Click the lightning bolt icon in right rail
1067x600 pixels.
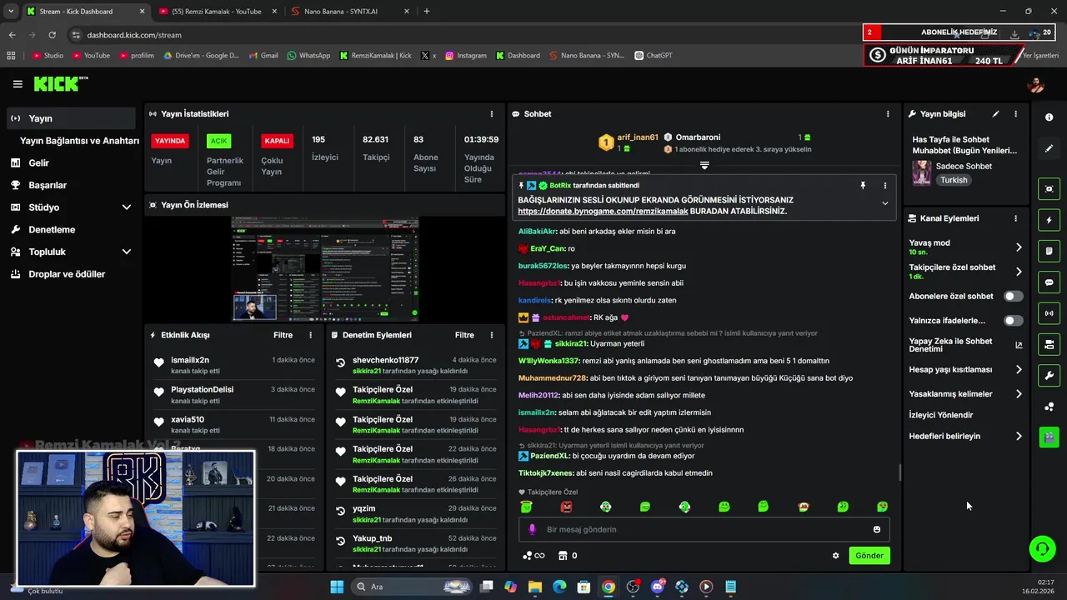click(1049, 220)
